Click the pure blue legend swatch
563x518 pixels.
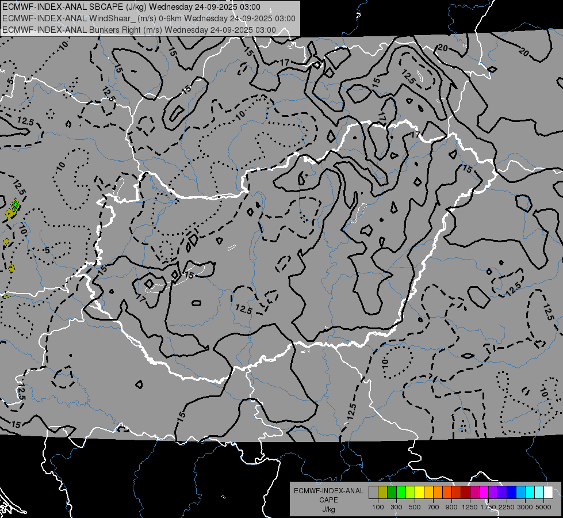(511, 492)
